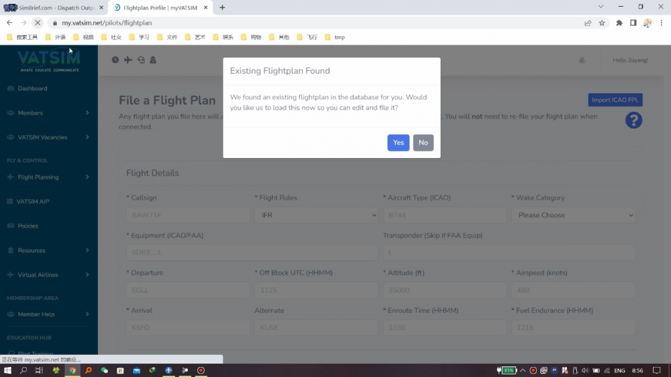The width and height of the screenshot is (671, 377).
Task: Stop page loading with the X button
Action: (38, 23)
